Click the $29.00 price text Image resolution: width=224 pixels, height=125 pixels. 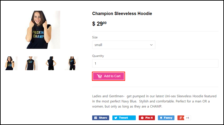99,24
